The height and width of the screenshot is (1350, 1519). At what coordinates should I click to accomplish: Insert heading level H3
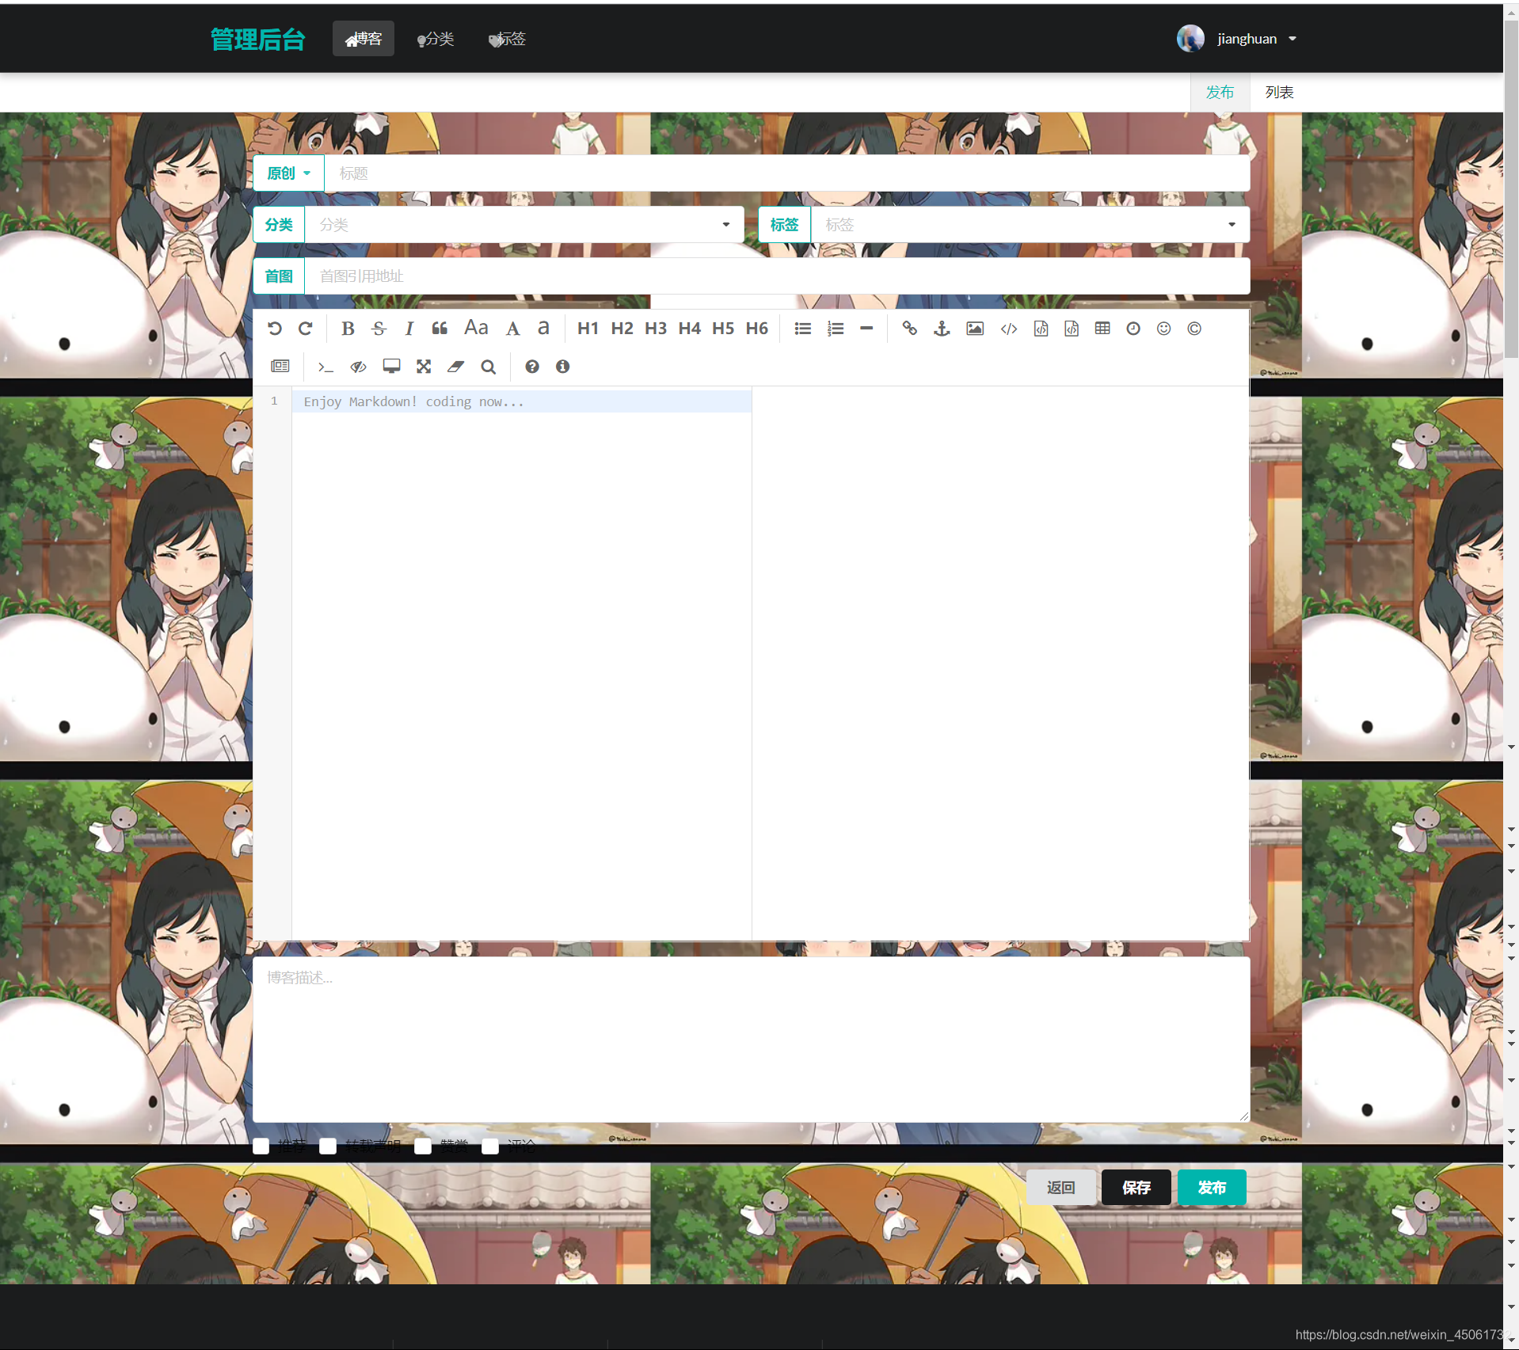[656, 329]
